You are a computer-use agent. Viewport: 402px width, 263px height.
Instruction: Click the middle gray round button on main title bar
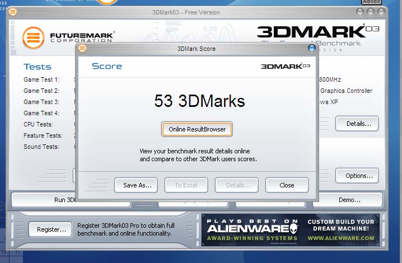pos(371,12)
